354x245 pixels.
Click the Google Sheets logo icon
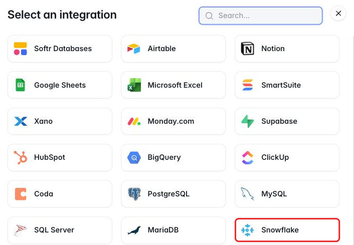[x=21, y=85]
